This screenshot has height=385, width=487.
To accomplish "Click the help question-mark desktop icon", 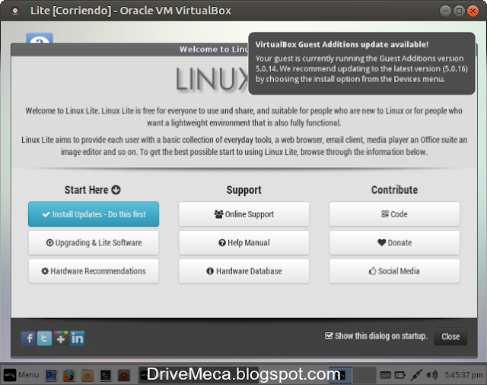I will [40, 39].
